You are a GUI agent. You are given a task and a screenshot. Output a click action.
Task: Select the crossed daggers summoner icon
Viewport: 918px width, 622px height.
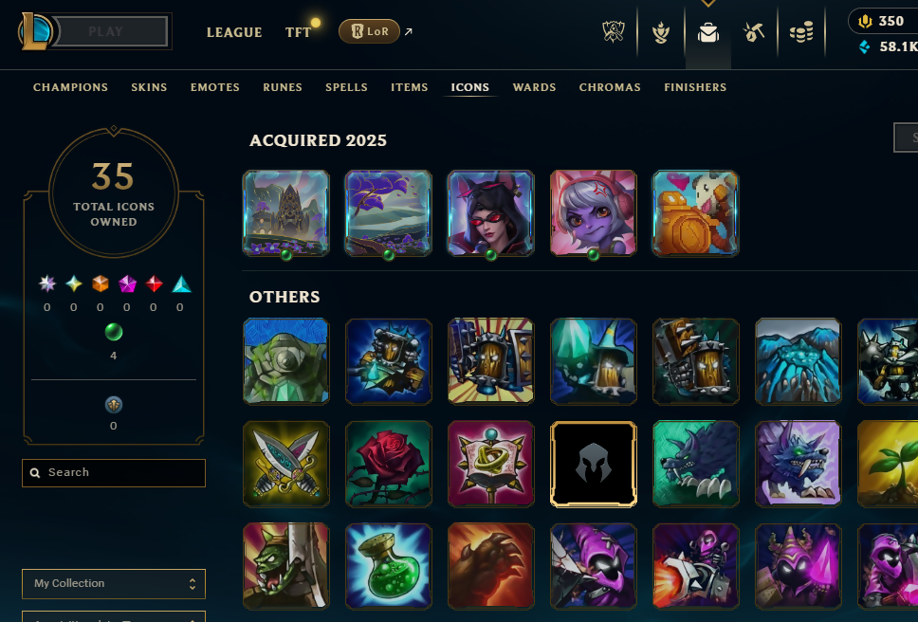286,464
